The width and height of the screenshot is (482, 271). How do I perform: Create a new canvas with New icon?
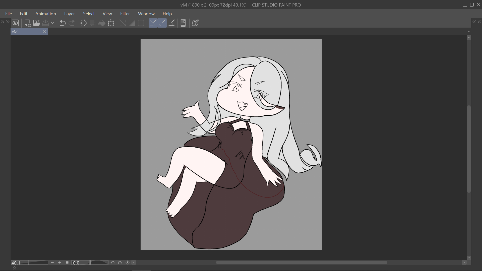[x=28, y=23]
